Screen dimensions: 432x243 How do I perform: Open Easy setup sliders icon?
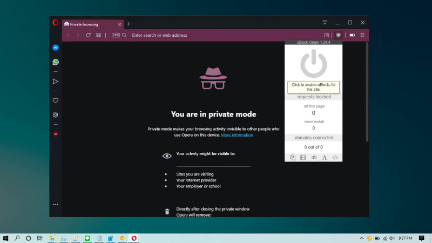(x=362, y=35)
